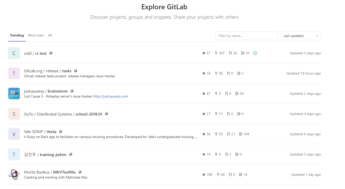Click merge requests icon on school-2018.01 row
The width and height of the screenshot is (345, 189).
228,114
